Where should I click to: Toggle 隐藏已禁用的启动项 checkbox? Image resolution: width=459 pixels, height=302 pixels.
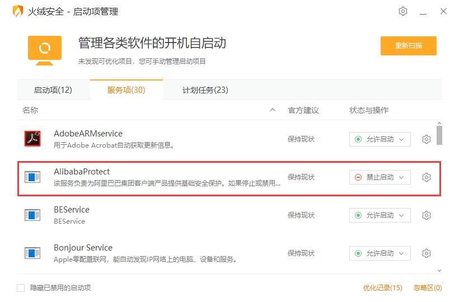pos(21,288)
